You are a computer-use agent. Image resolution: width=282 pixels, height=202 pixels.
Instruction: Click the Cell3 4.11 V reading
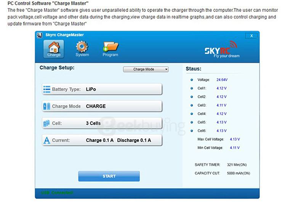point(221,105)
